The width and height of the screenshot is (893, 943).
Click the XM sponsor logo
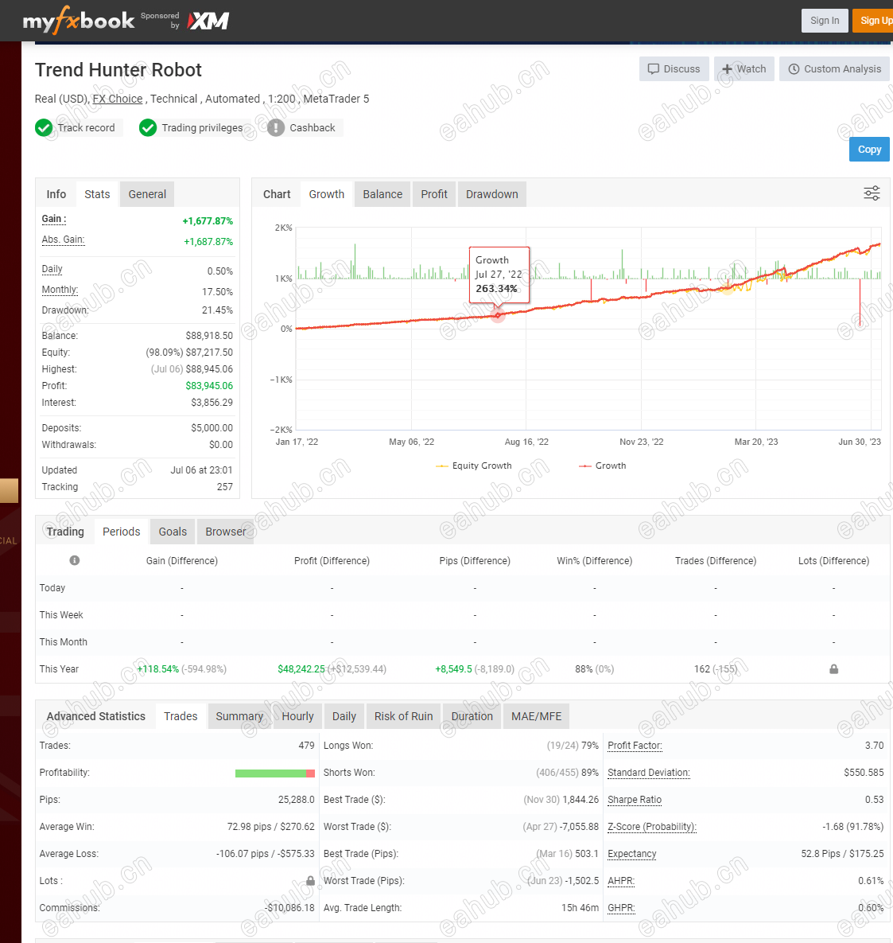(x=208, y=21)
